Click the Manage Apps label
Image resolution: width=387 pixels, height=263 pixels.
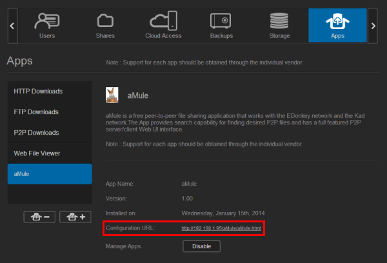point(123,246)
